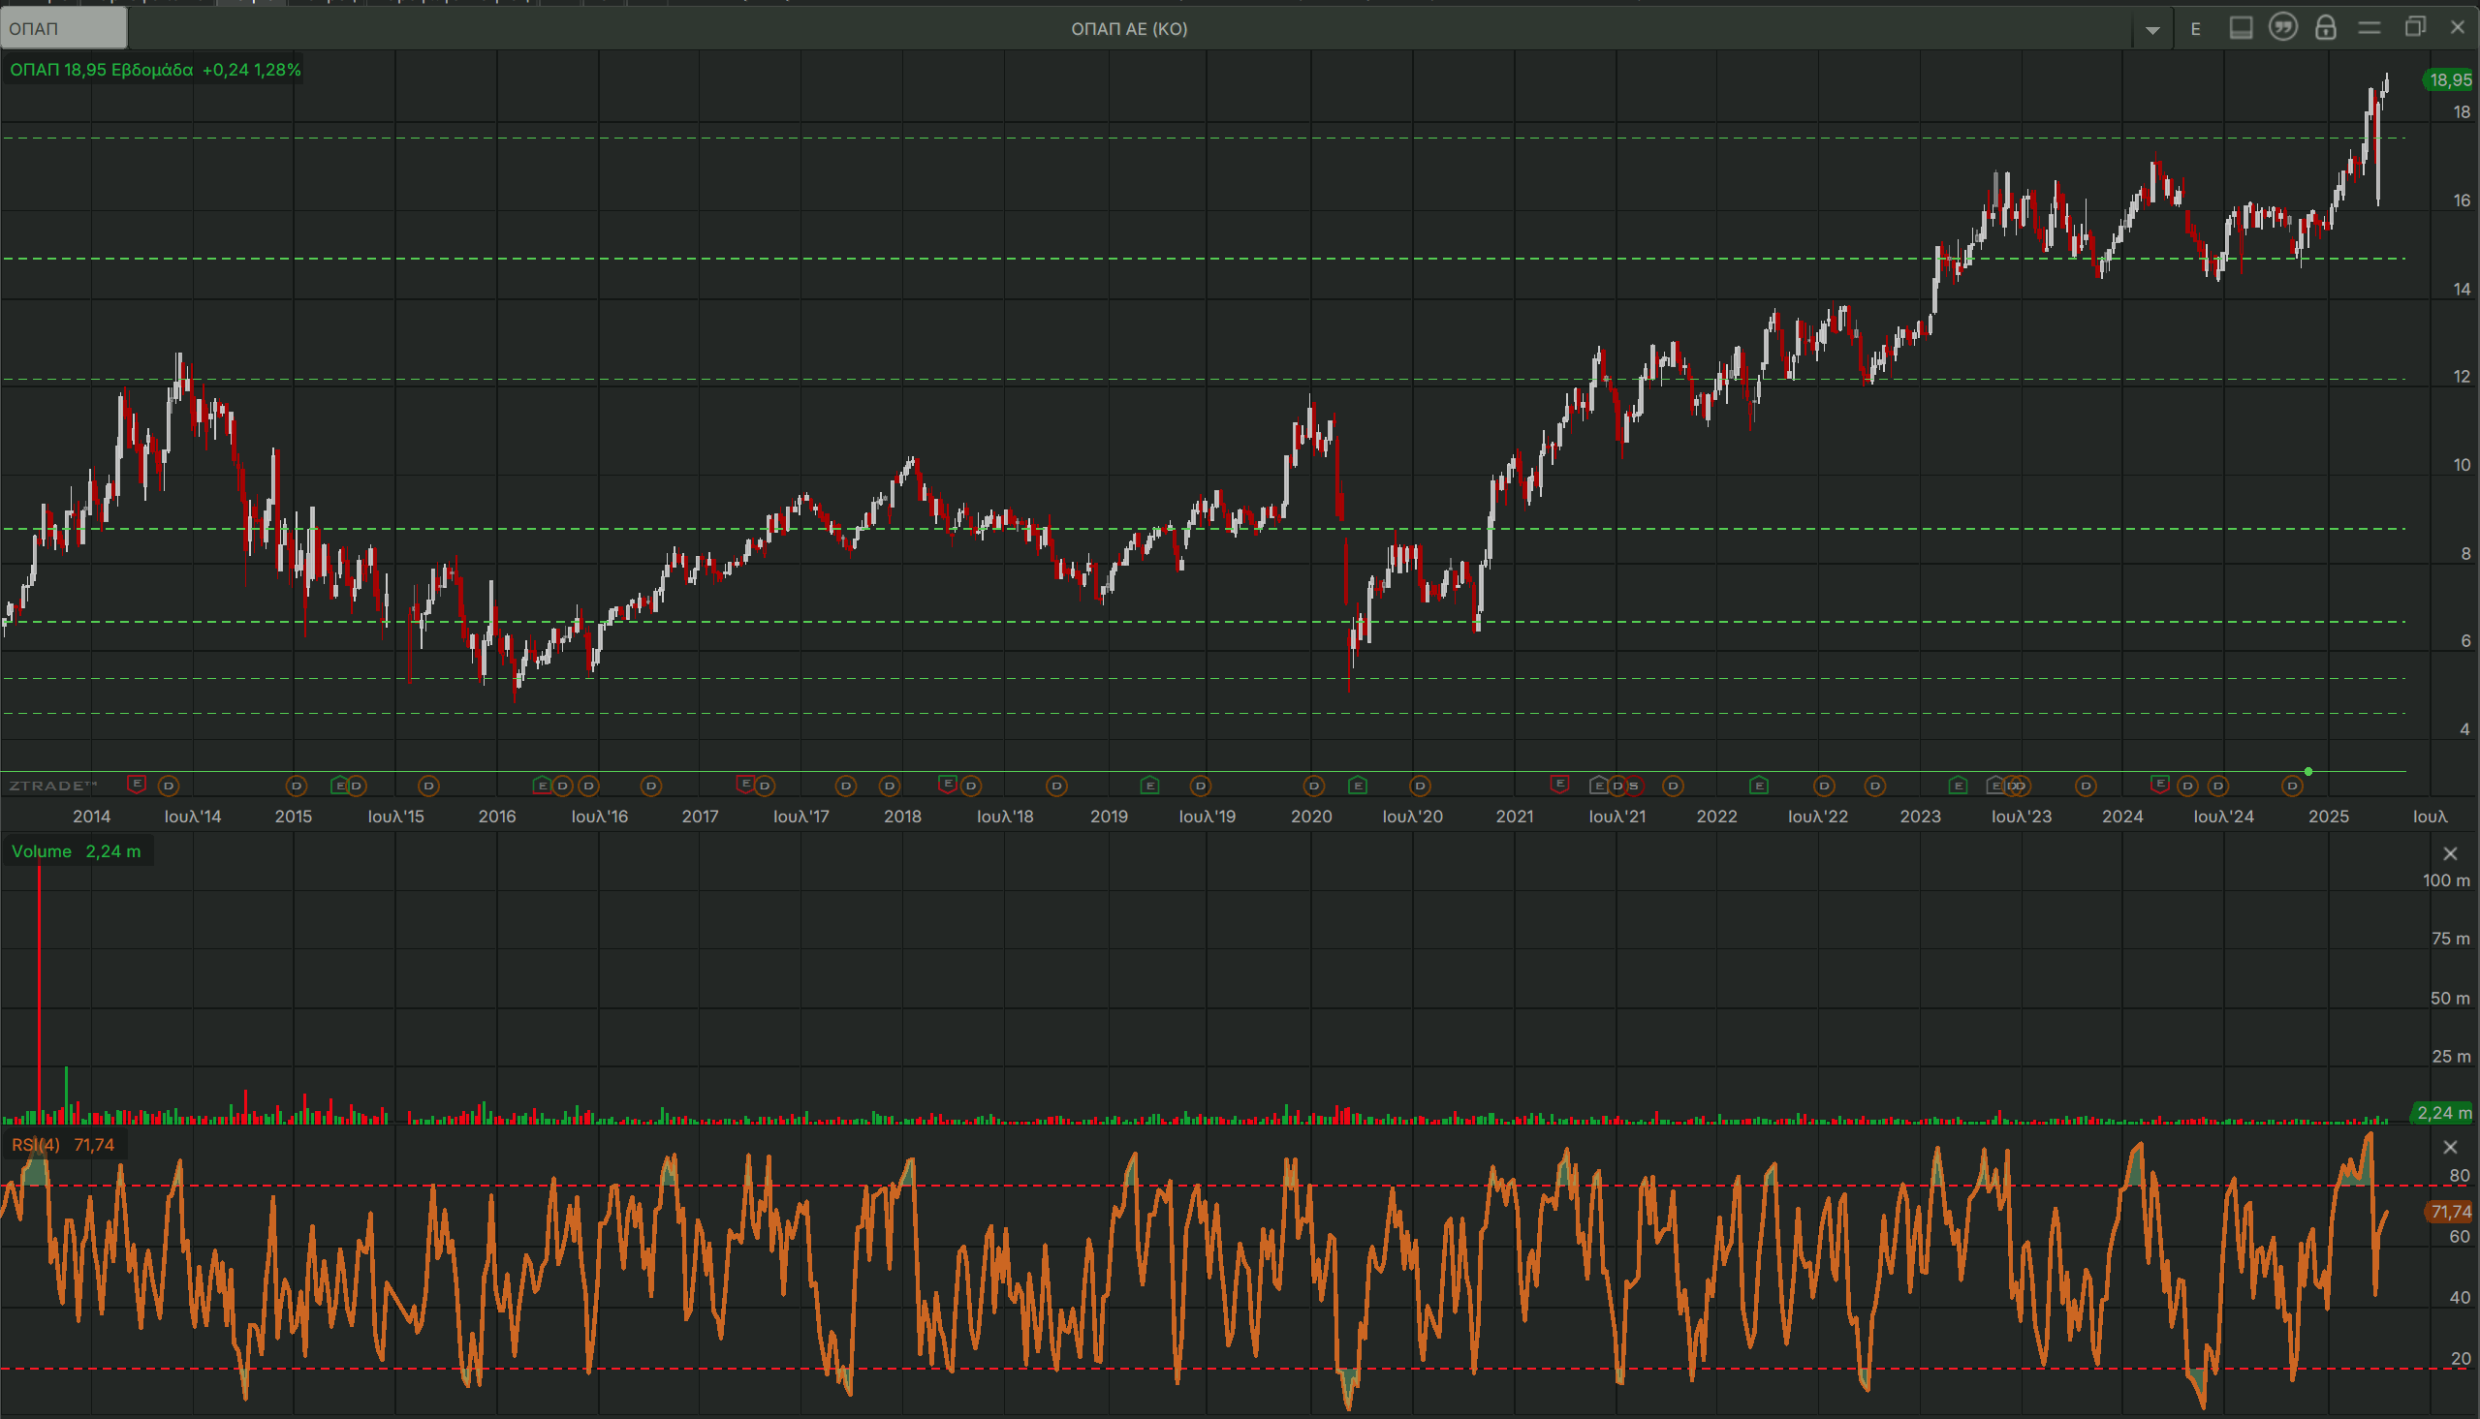The height and width of the screenshot is (1419, 2480).
Task: Click the first red E event marker in early 2014
Action: pos(137,784)
